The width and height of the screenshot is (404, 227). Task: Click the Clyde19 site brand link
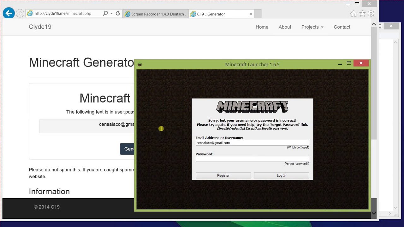pyautogui.click(x=40, y=27)
